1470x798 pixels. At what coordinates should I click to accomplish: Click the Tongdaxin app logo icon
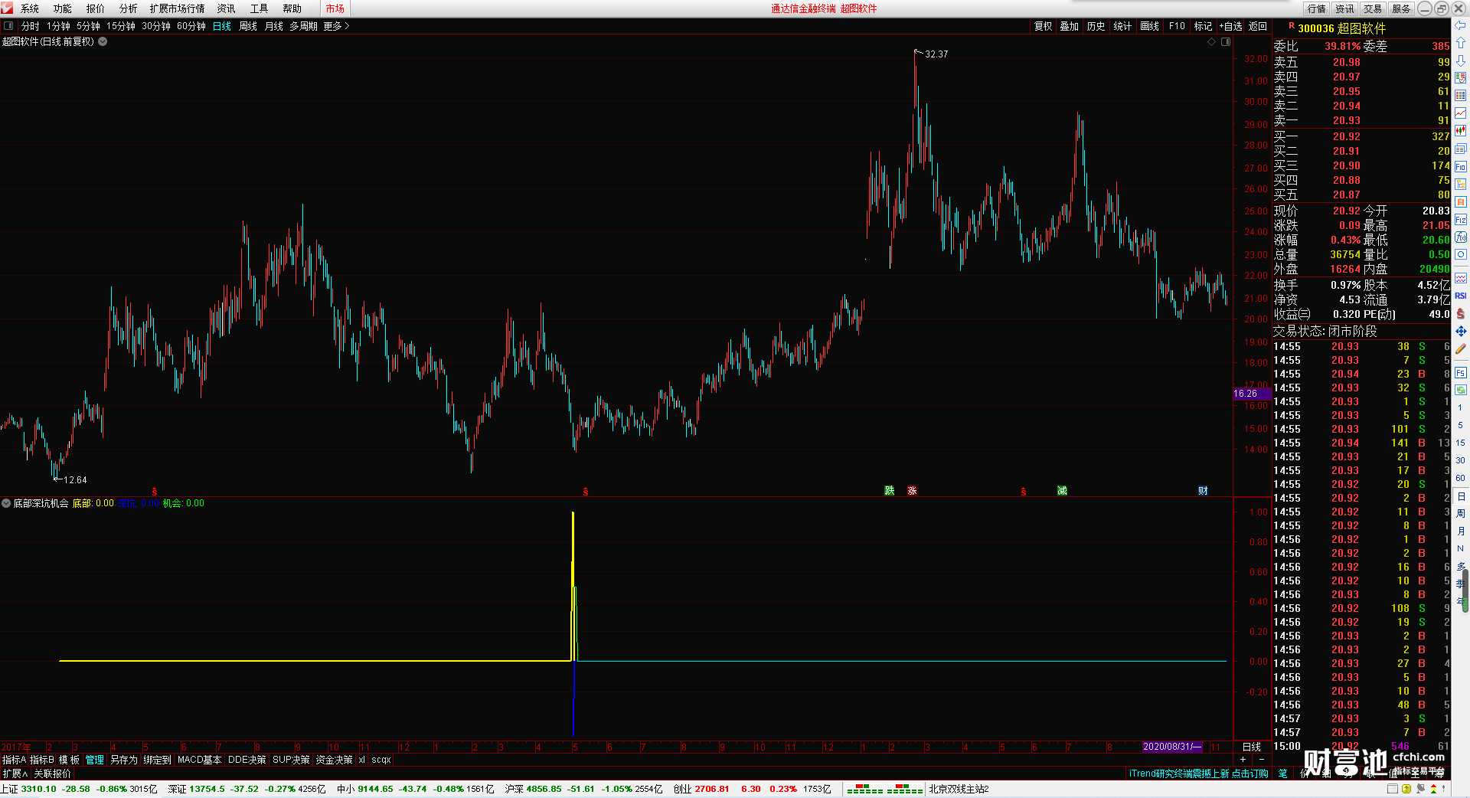tap(7, 8)
